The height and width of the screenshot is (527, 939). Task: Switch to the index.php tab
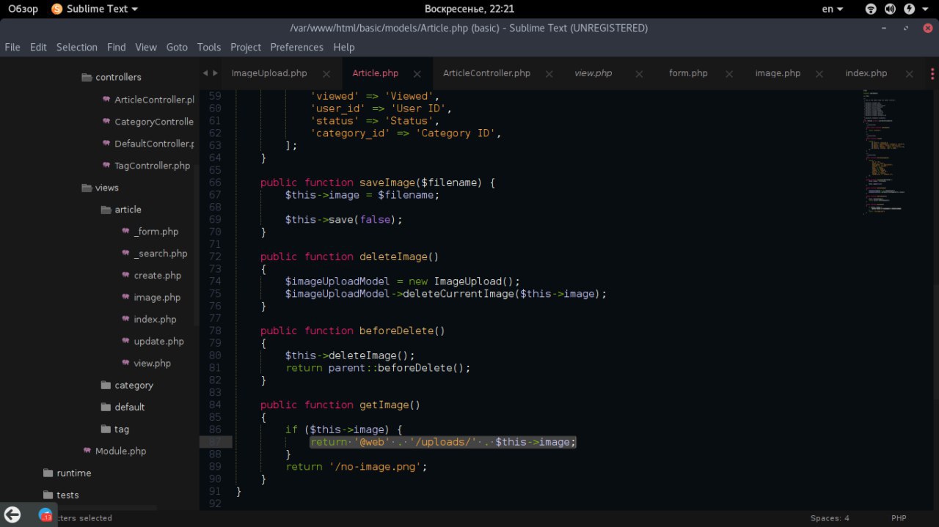coord(866,73)
